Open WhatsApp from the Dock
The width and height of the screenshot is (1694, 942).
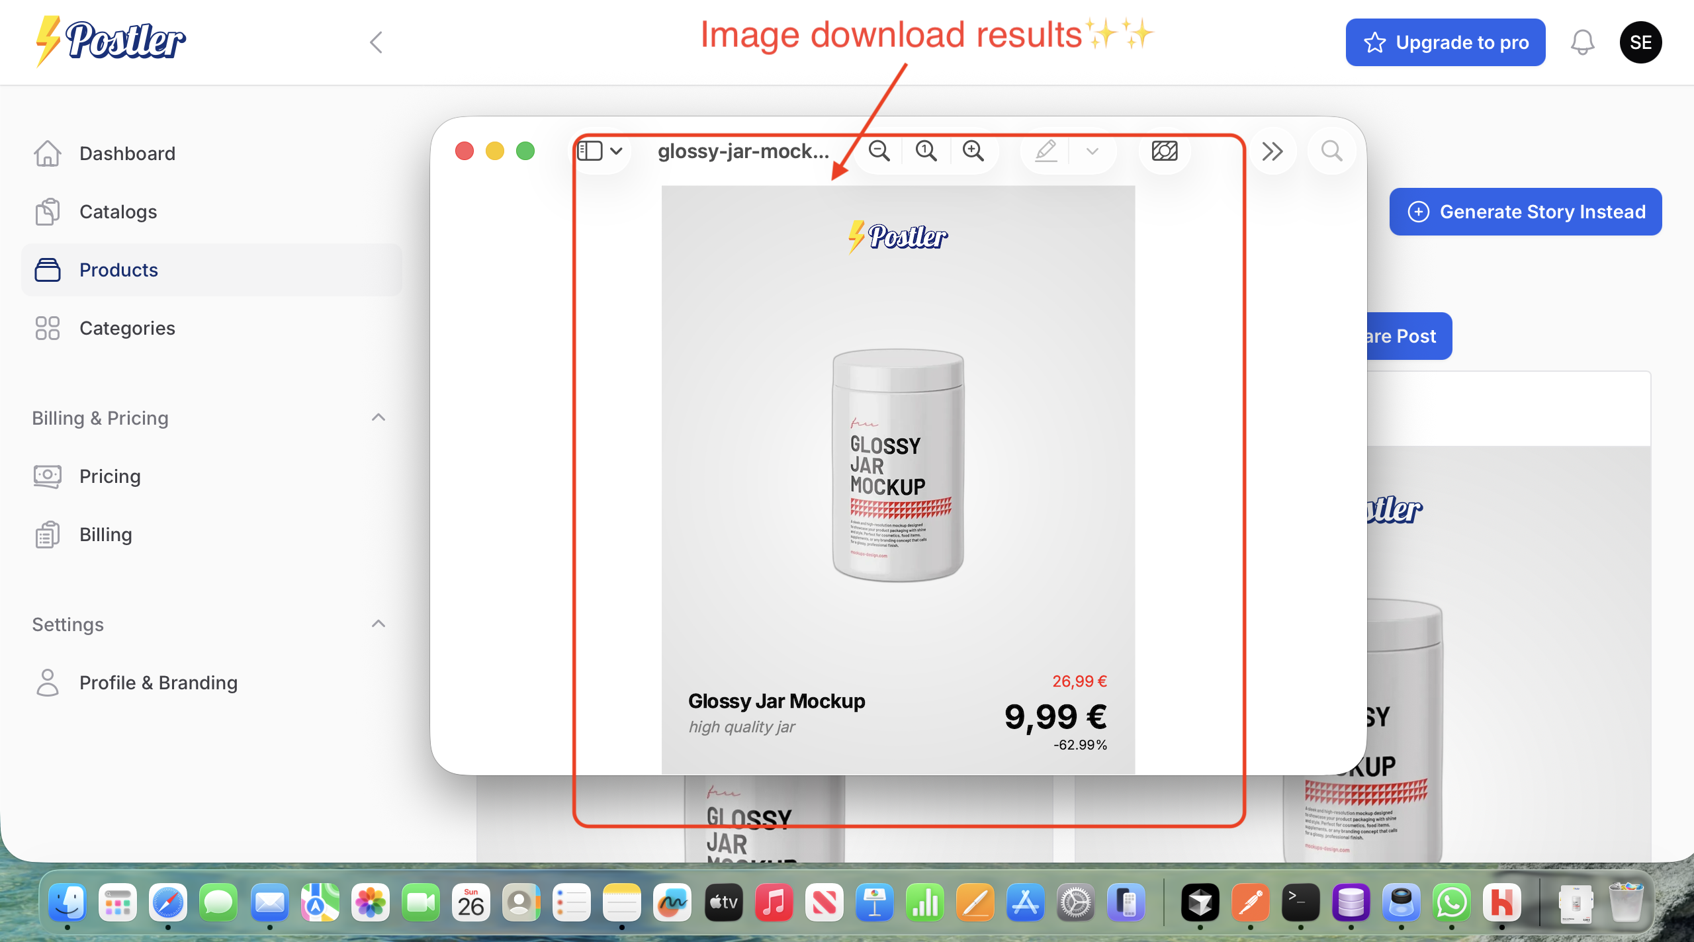click(1451, 902)
